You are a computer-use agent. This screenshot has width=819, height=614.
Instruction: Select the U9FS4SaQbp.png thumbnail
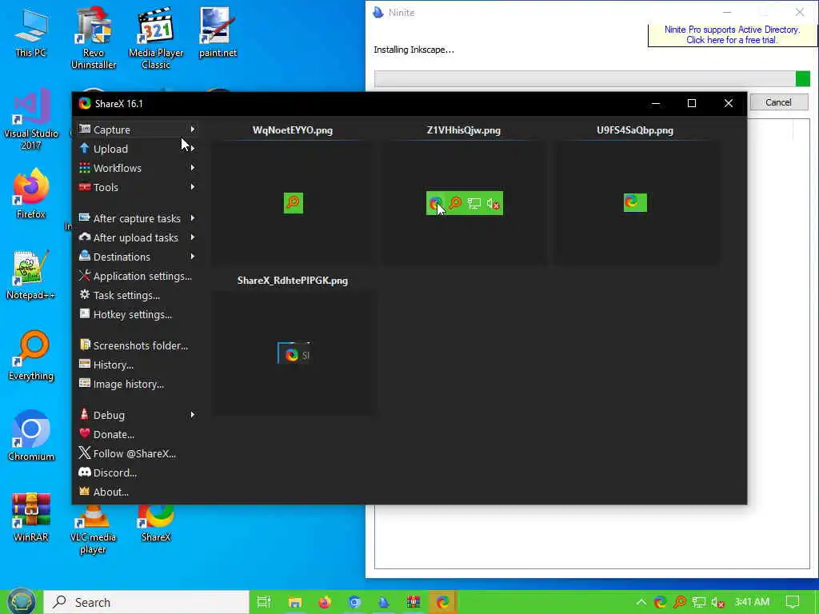pyautogui.click(x=635, y=202)
